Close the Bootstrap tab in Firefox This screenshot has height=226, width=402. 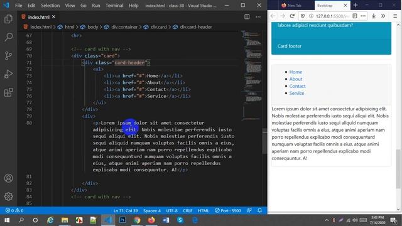345,5
